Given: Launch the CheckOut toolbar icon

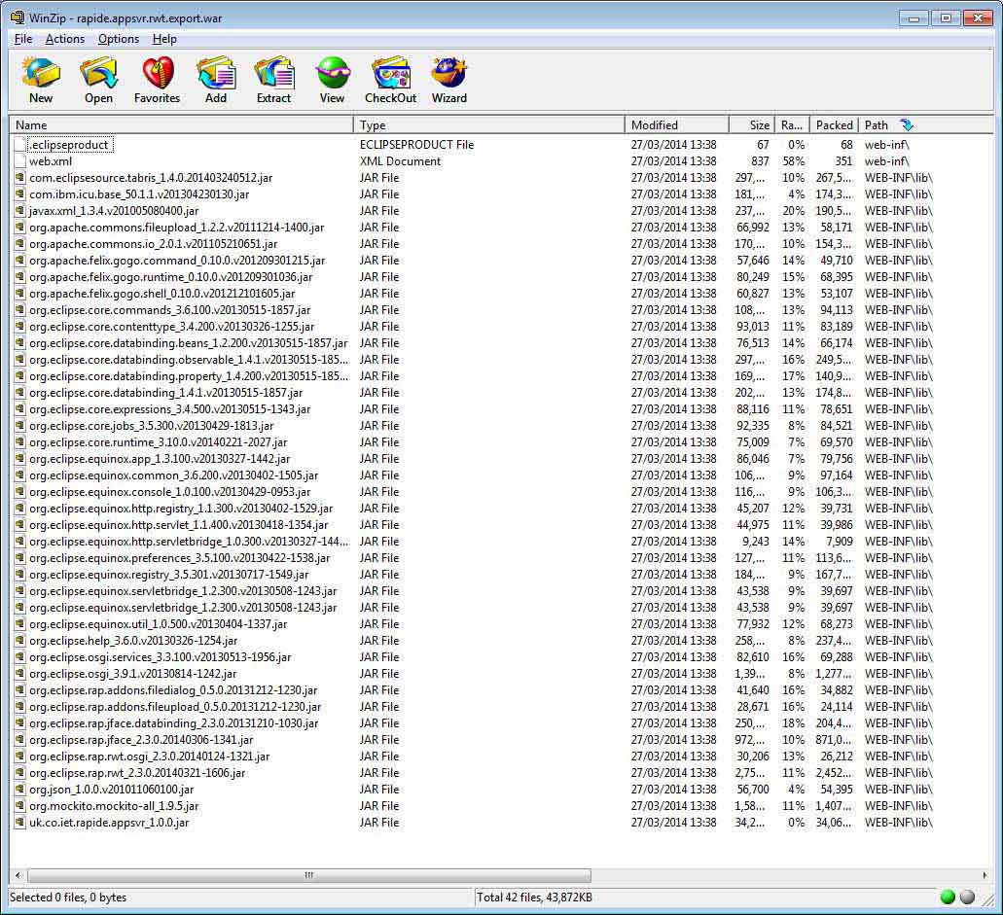Looking at the screenshot, I should pos(391,74).
